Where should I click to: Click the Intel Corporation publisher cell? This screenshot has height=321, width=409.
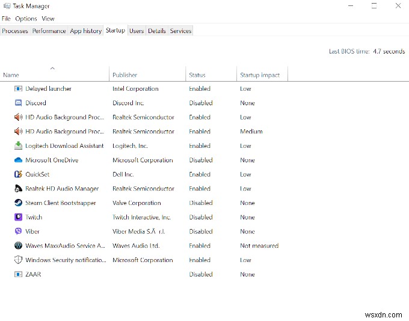click(x=135, y=88)
